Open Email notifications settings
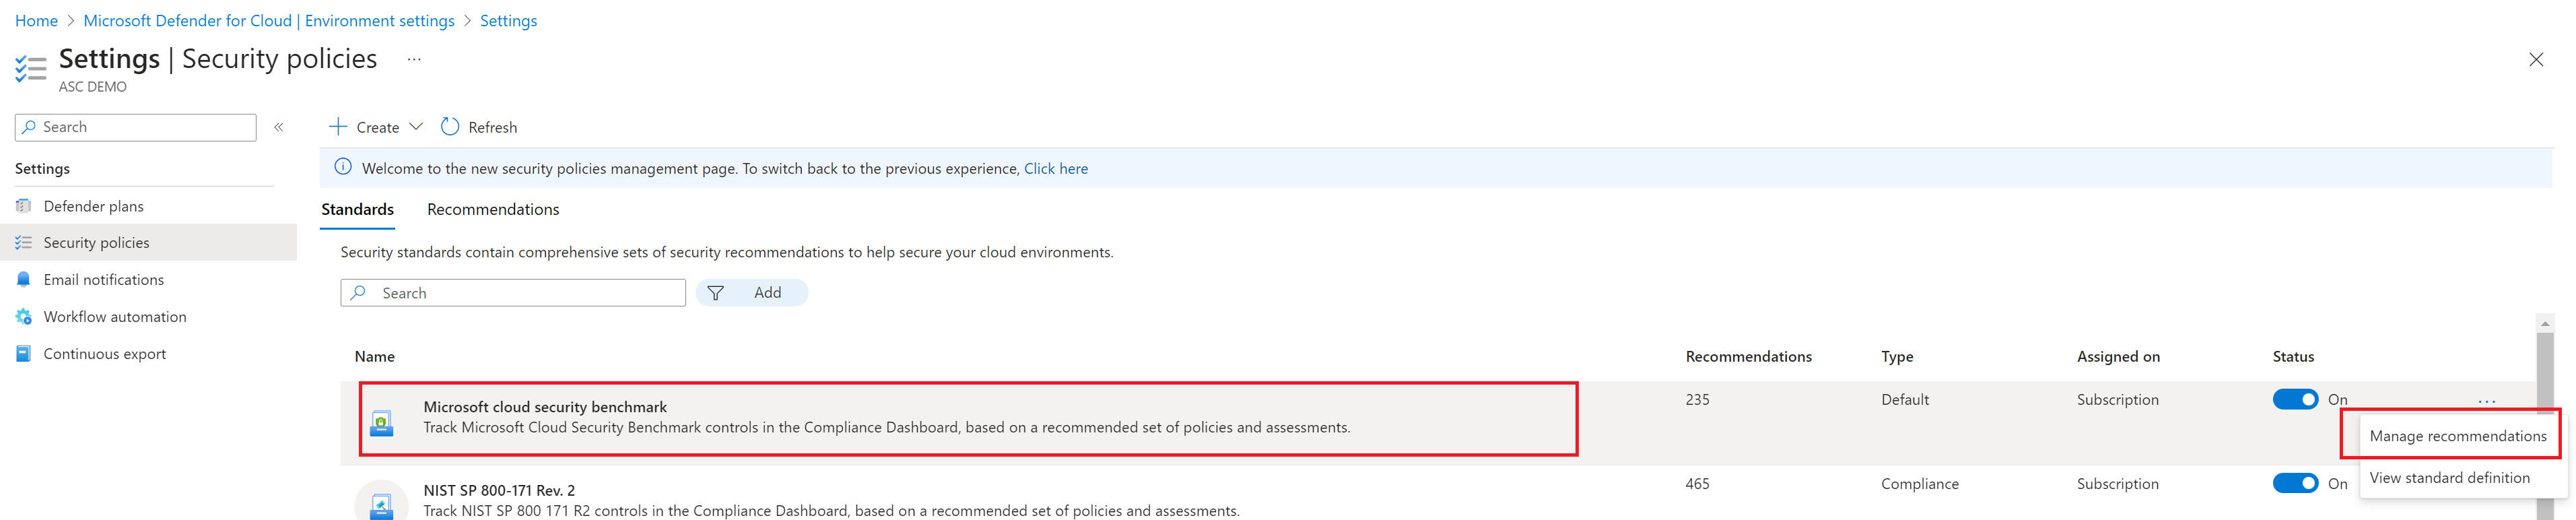2576x520 pixels. (104, 279)
